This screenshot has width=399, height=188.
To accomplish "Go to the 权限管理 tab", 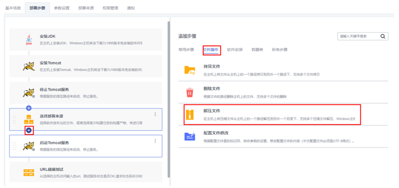I will click(110, 8).
